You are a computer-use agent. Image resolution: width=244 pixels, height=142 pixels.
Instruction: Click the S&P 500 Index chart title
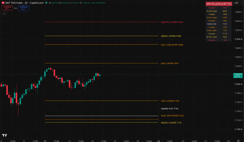pyautogui.click(x=24, y=3)
